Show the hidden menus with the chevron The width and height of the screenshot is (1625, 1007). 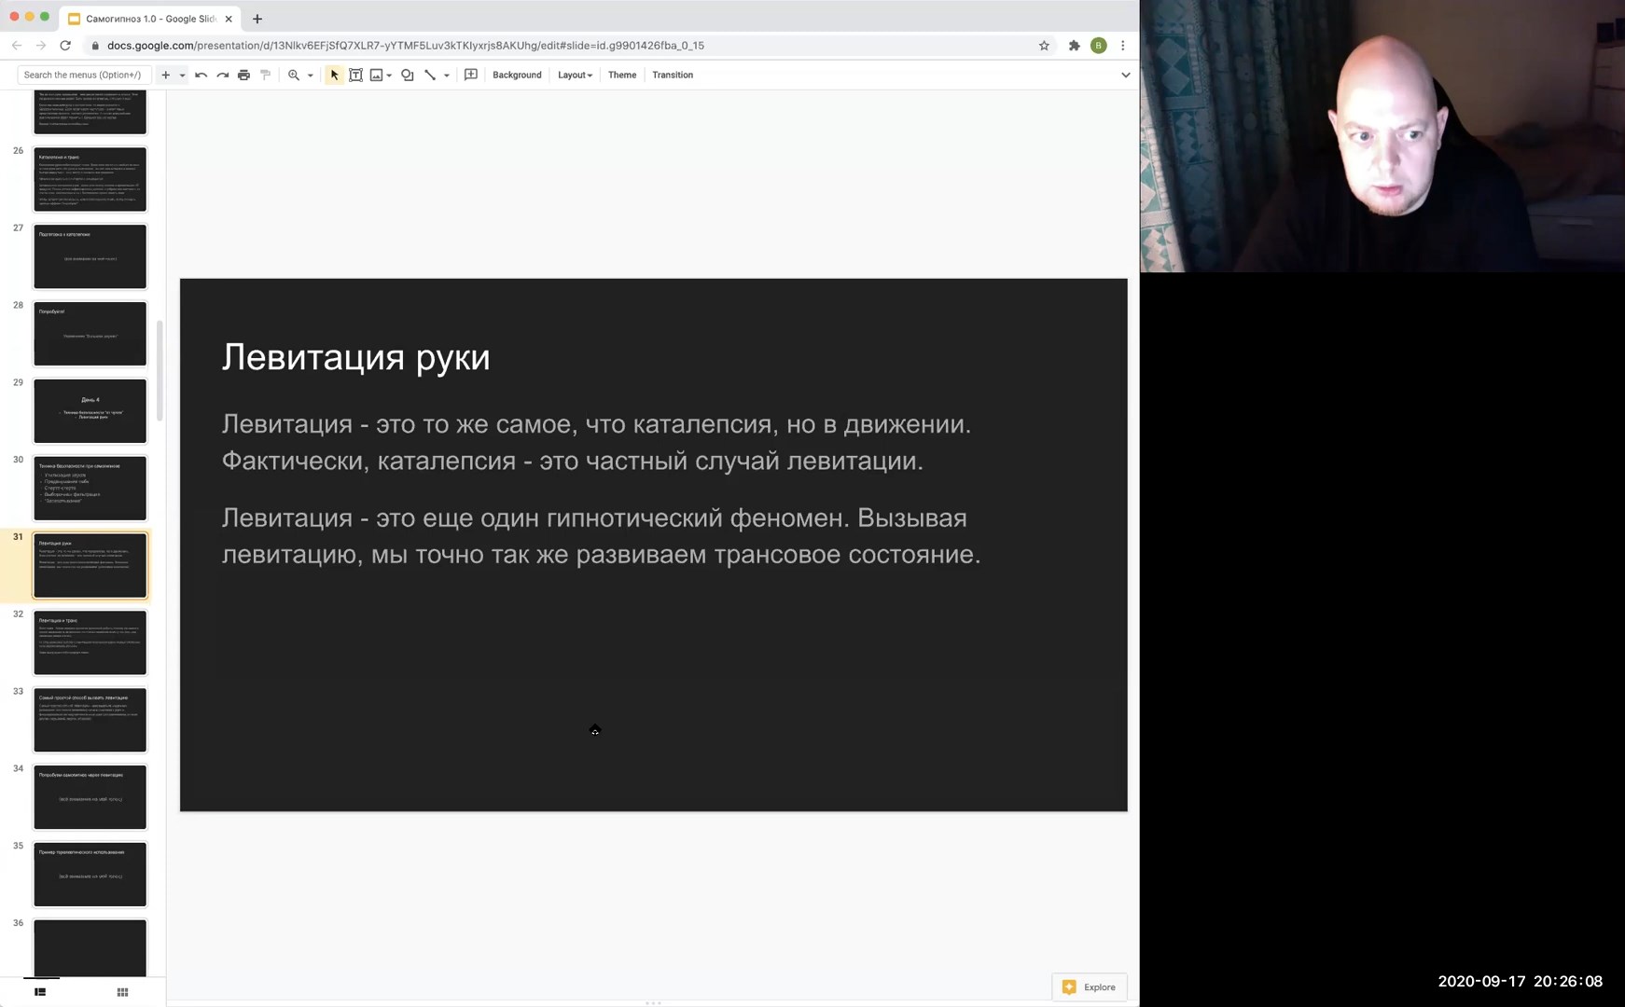point(1125,75)
